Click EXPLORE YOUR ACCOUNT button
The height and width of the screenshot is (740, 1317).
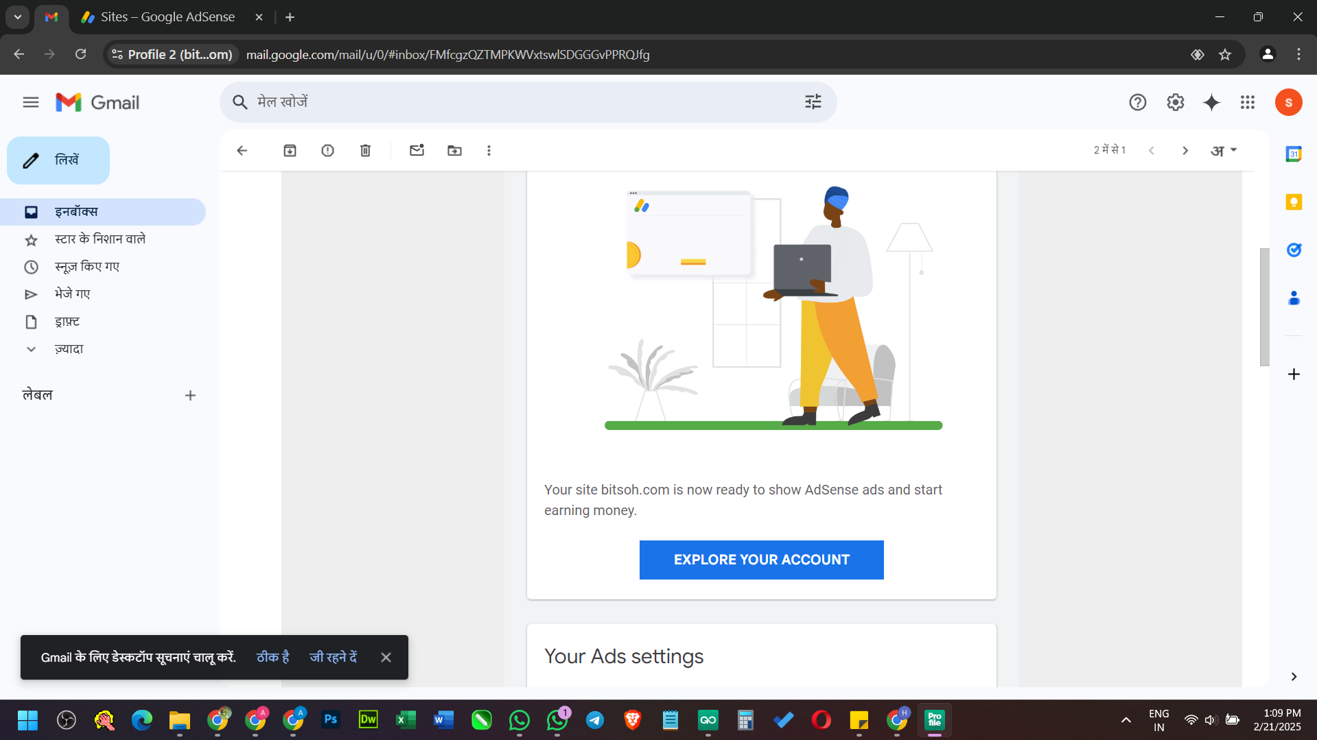[762, 560]
